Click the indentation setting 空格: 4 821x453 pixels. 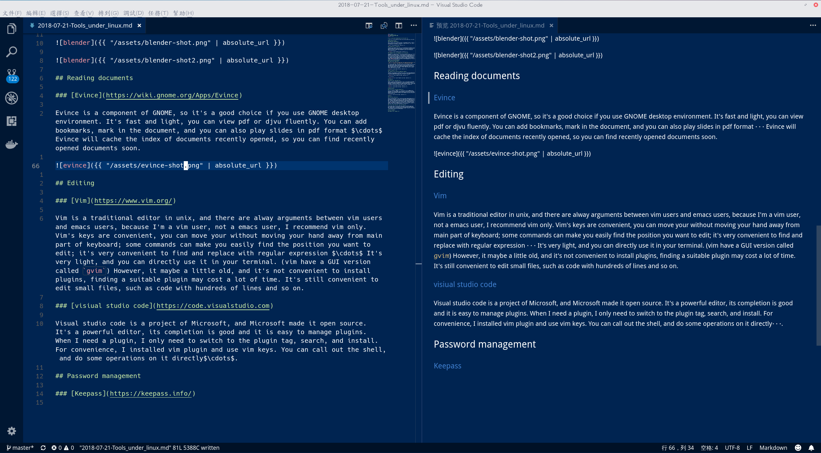[709, 448]
